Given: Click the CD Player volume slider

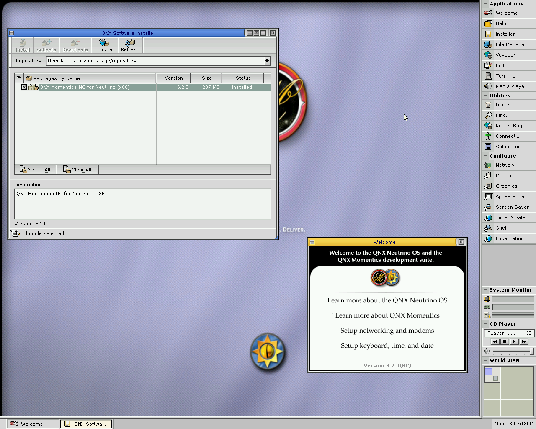Looking at the screenshot, I should (512, 351).
